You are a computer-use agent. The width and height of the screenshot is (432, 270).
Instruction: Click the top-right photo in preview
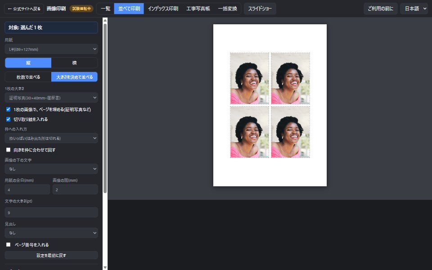point(290,78)
